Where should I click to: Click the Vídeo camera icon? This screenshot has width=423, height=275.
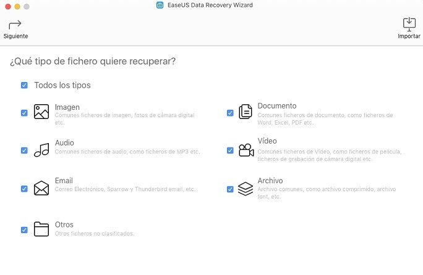[246, 150]
